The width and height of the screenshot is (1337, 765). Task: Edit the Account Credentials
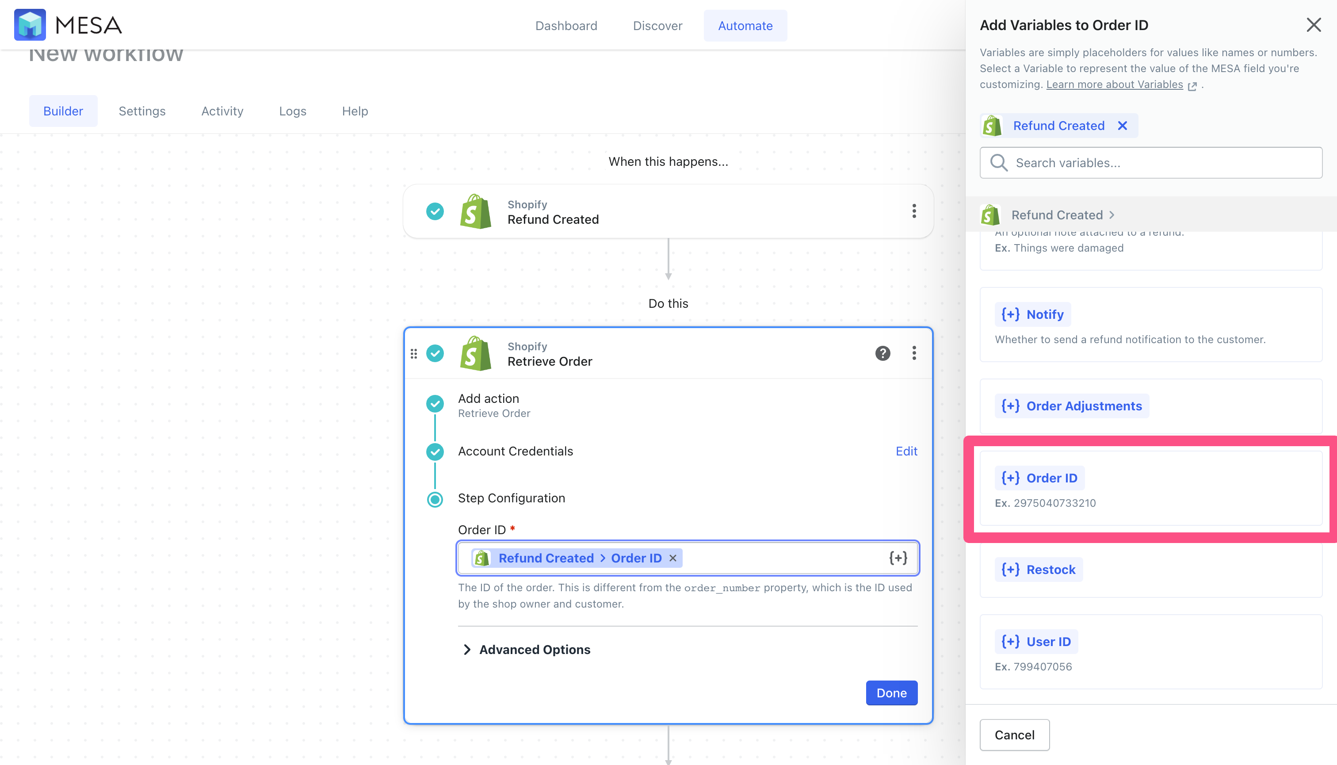click(x=906, y=451)
